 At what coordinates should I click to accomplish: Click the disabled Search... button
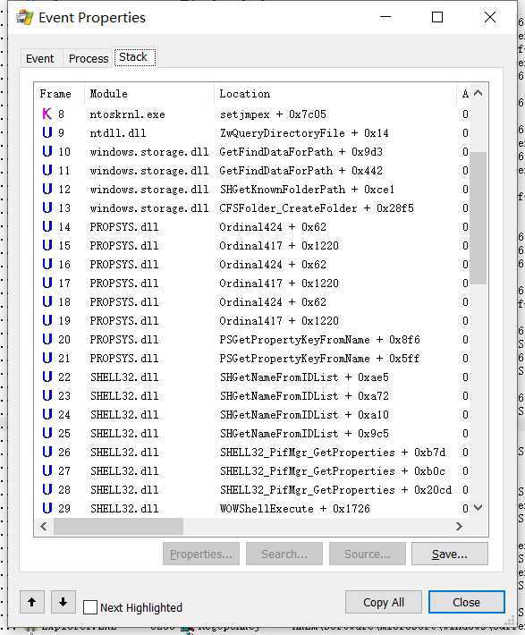284,554
